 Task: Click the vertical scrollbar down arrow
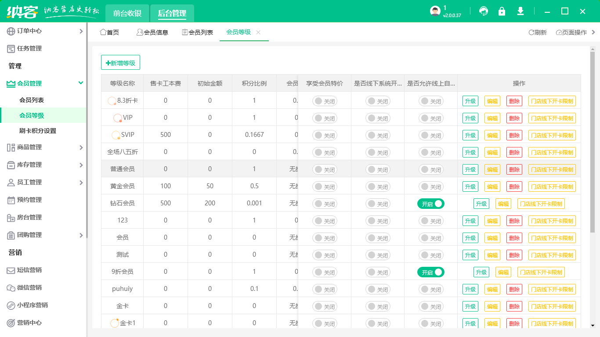pyautogui.click(x=593, y=325)
